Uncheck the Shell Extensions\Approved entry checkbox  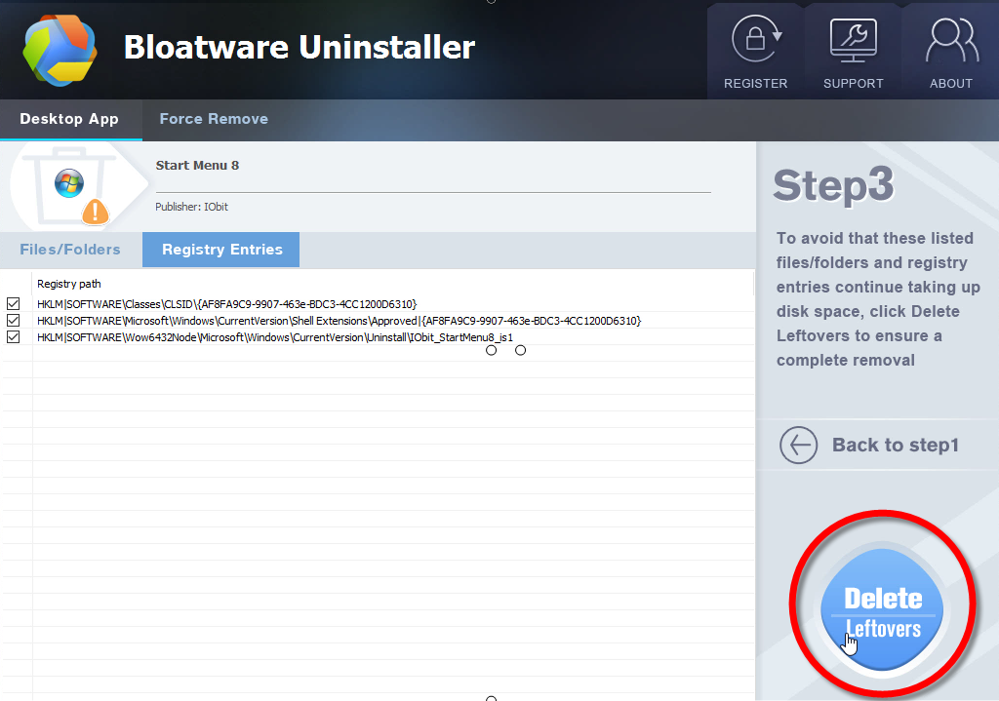click(x=14, y=320)
